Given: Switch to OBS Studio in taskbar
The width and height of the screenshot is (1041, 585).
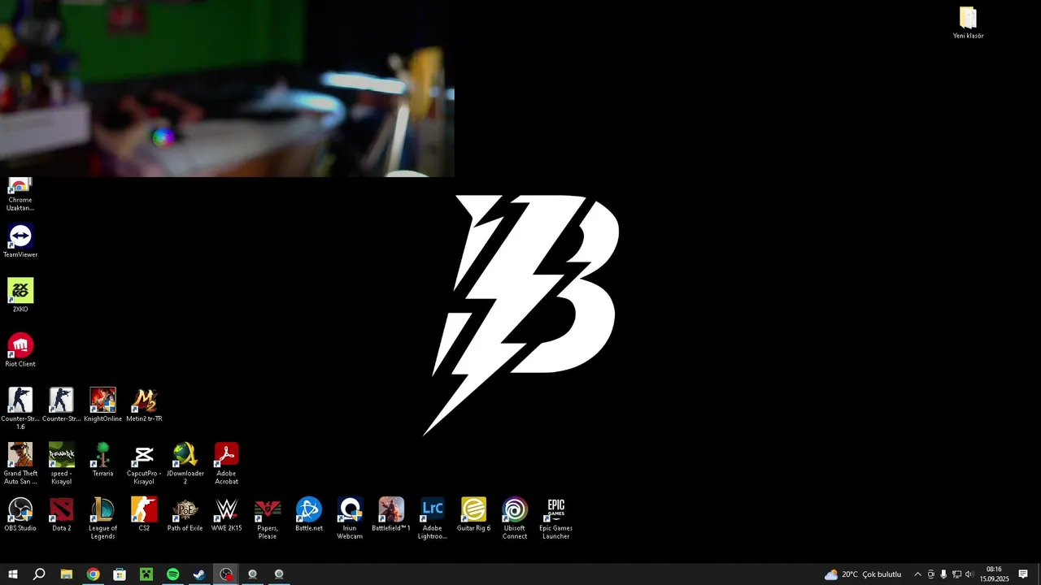Looking at the screenshot, I should pos(226,574).
